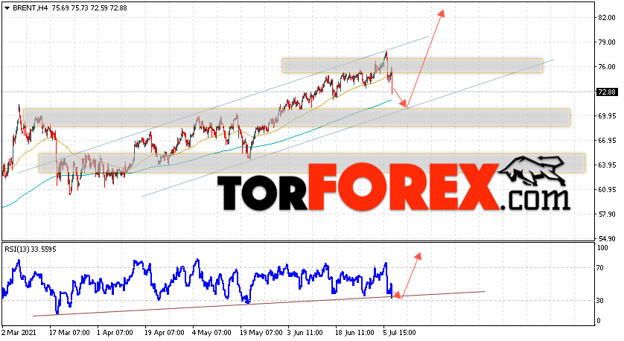The image size is (624, 341).
Task: Select the 76.00 price axis label
Action: click(x=606, y=67)
